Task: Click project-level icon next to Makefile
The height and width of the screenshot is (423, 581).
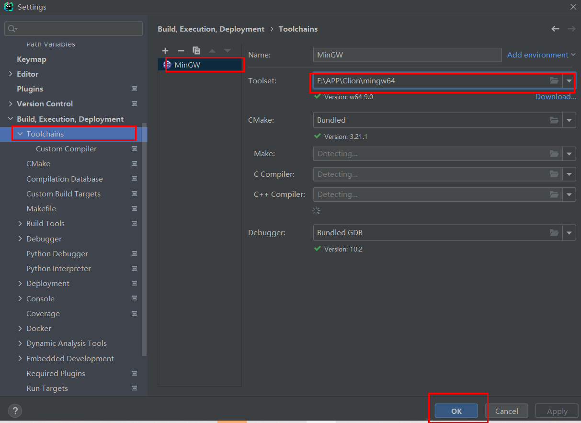Action: coord(135,208)
